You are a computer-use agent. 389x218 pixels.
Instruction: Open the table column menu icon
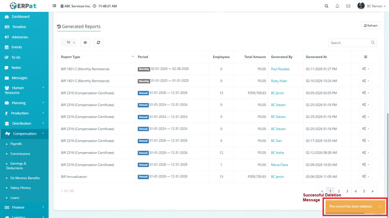click(x=365, y=57)
